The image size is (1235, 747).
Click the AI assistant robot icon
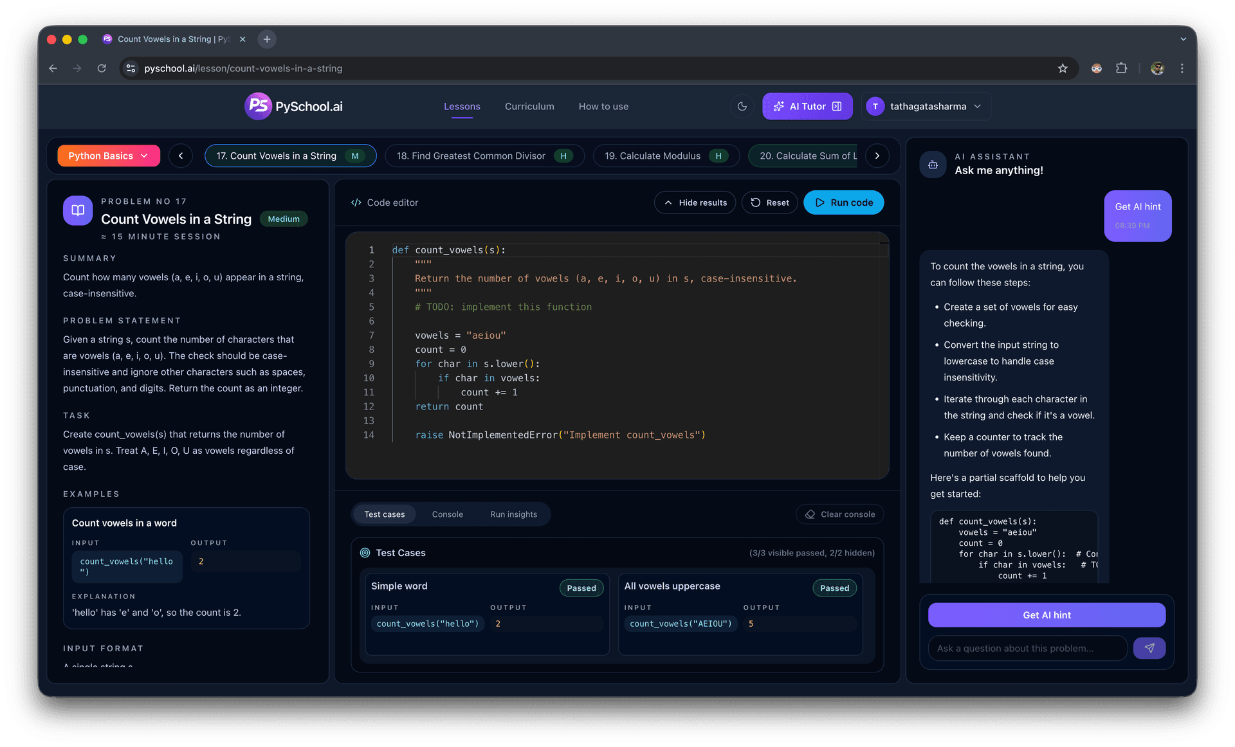point(933,165)
